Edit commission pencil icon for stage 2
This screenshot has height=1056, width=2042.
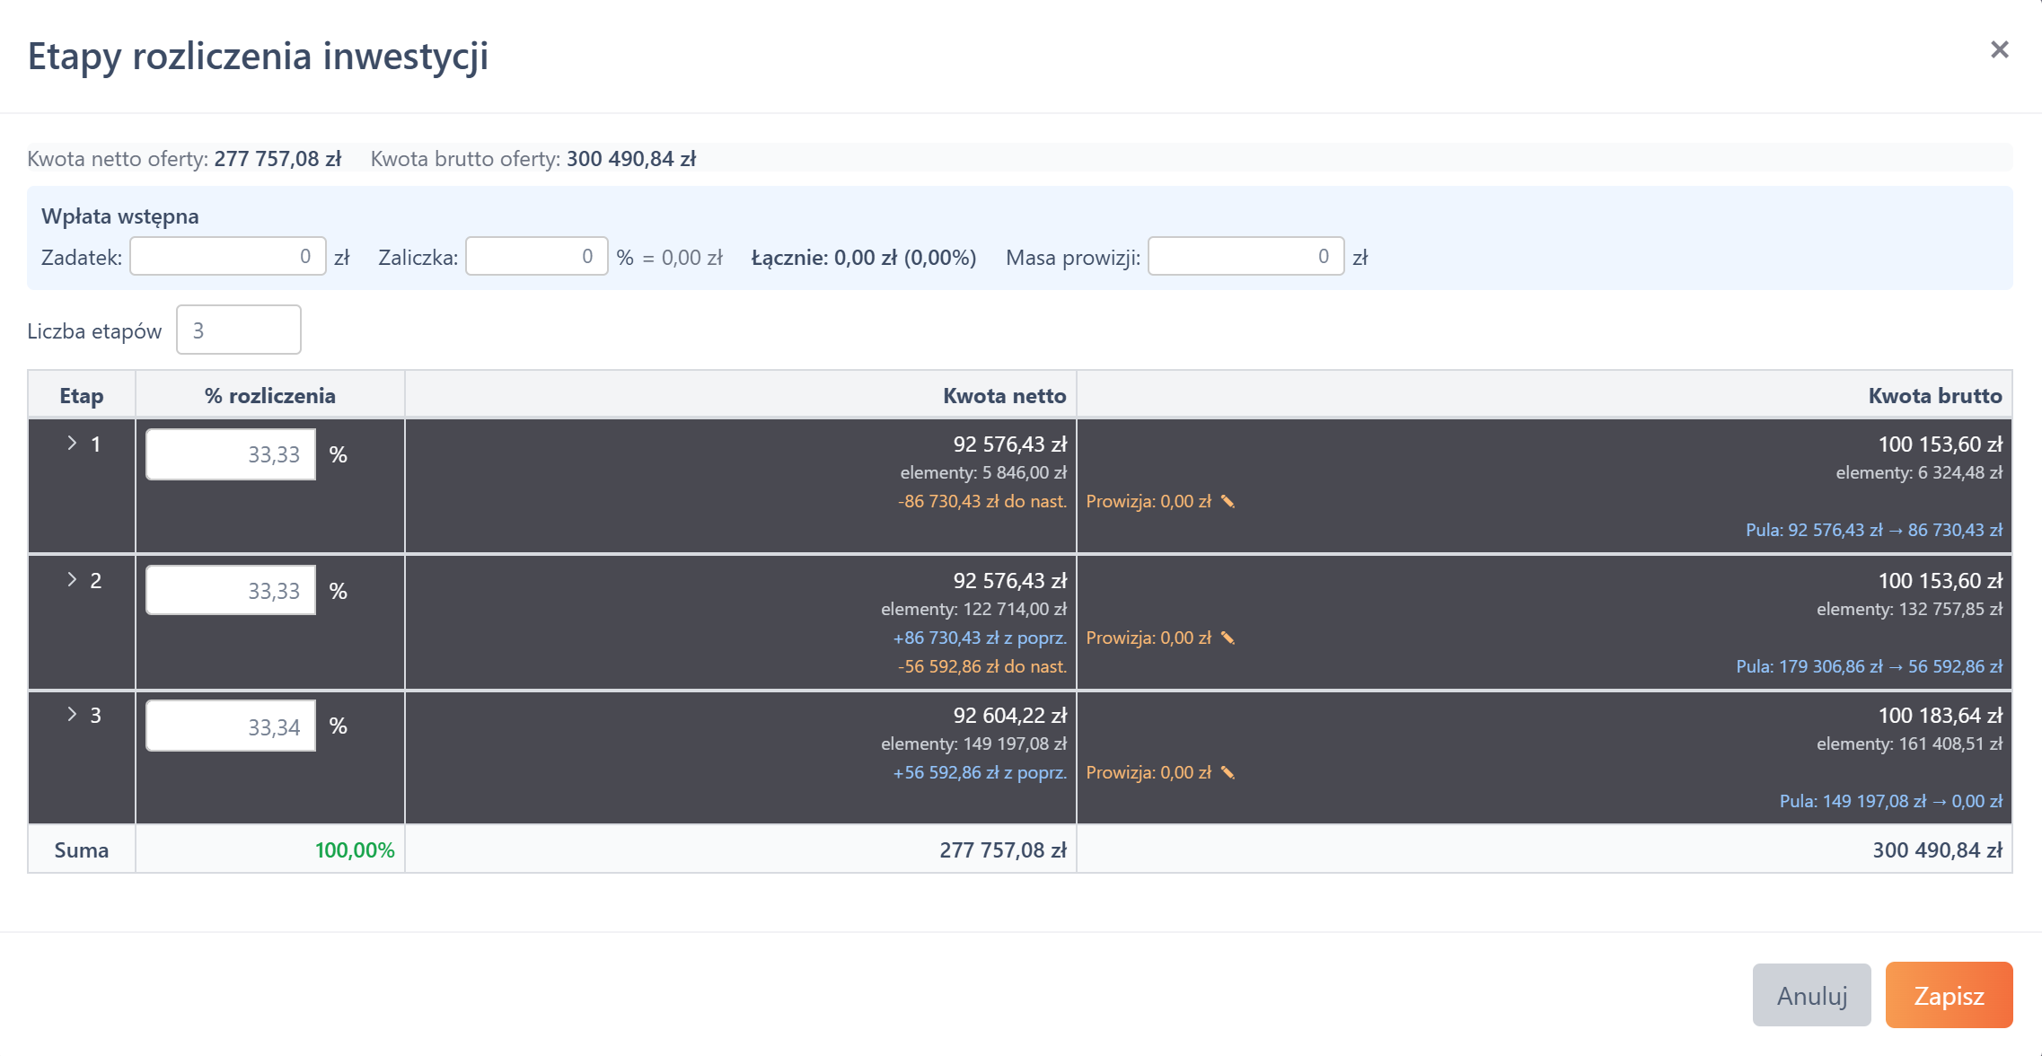1228,638
